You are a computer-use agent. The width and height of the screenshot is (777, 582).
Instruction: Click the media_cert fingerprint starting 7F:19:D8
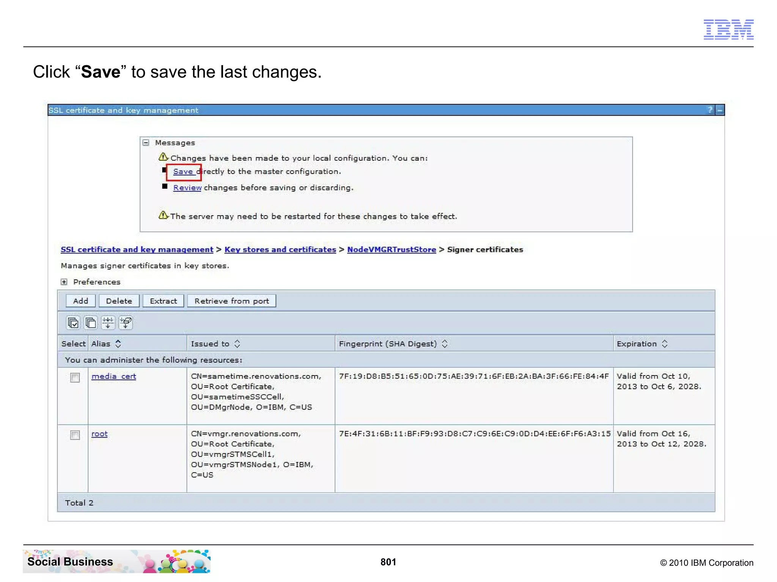point(473,376)
